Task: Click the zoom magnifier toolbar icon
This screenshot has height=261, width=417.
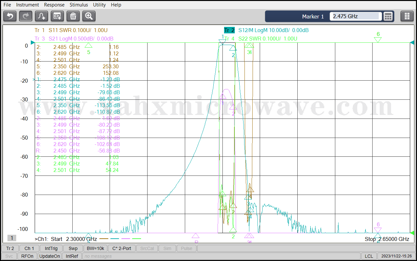Action: click(x=89, y=16)
